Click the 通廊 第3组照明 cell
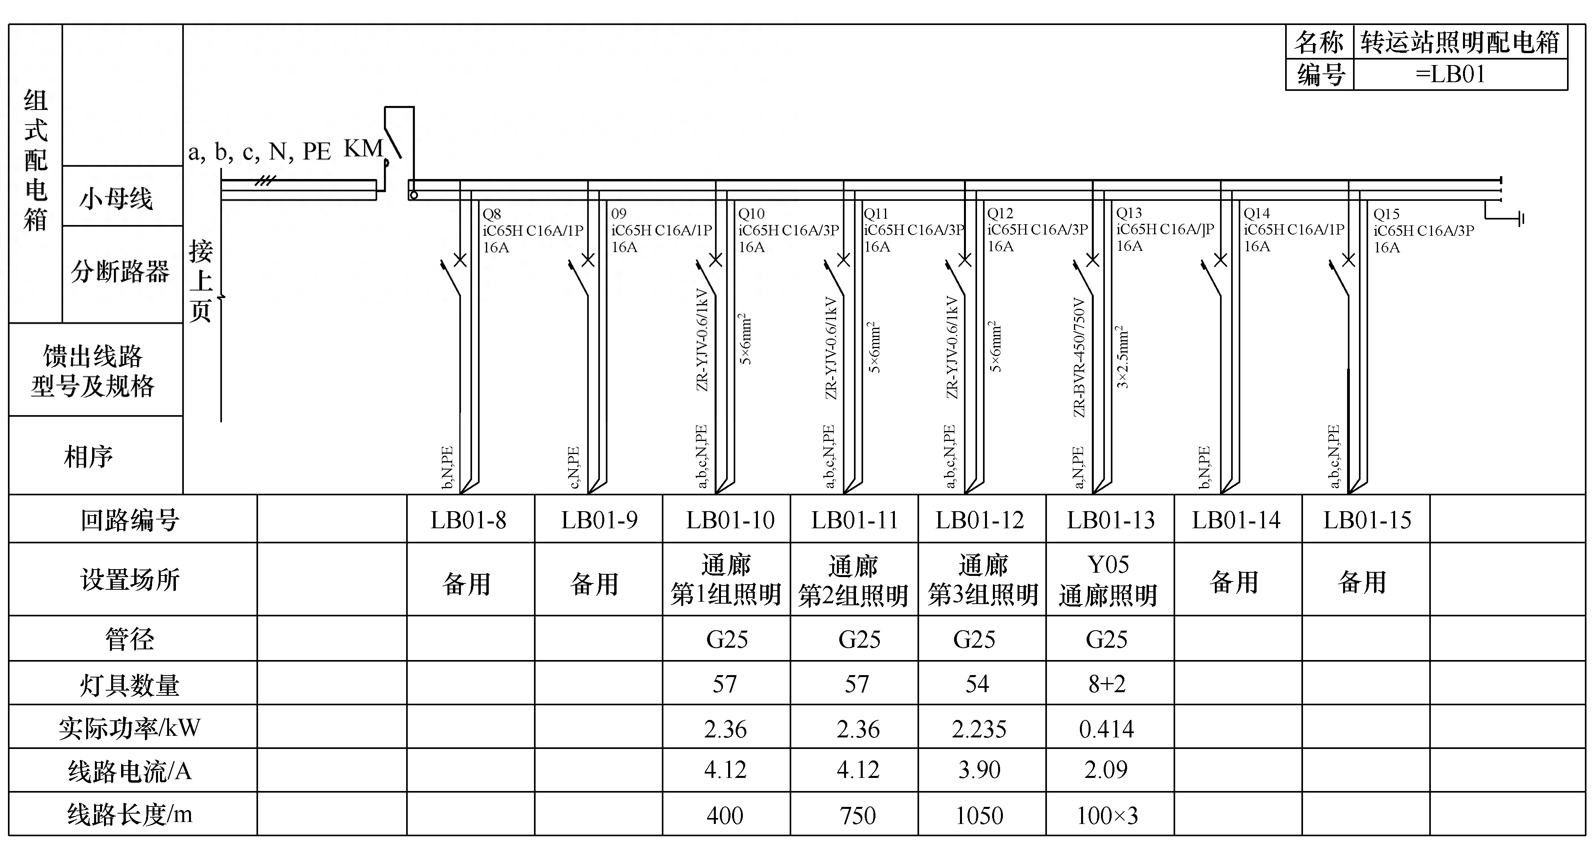Screen dimensions: 1596x843 pos(983,580)
